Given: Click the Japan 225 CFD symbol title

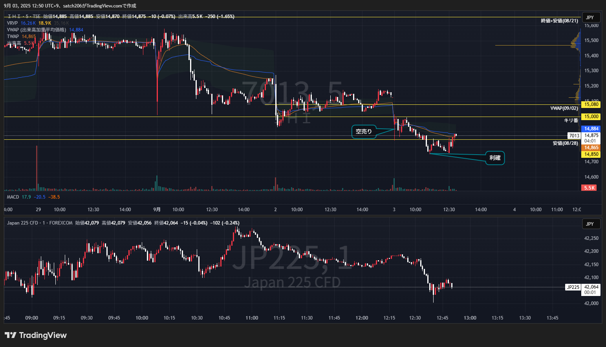Looking at the screenshot, I should (40, 223).
